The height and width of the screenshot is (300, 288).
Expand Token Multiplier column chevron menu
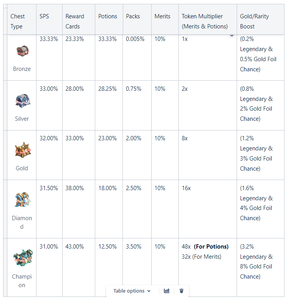tap(232, 35)
